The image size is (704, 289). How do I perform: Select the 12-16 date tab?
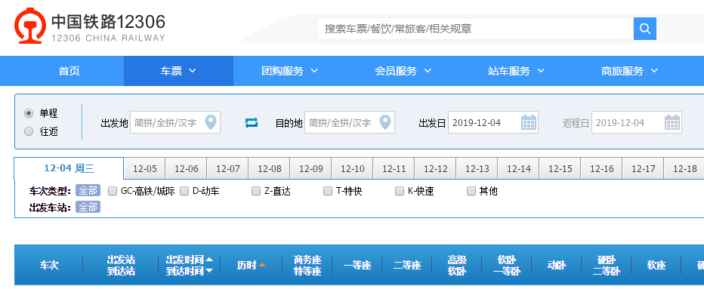click(601, 169)
